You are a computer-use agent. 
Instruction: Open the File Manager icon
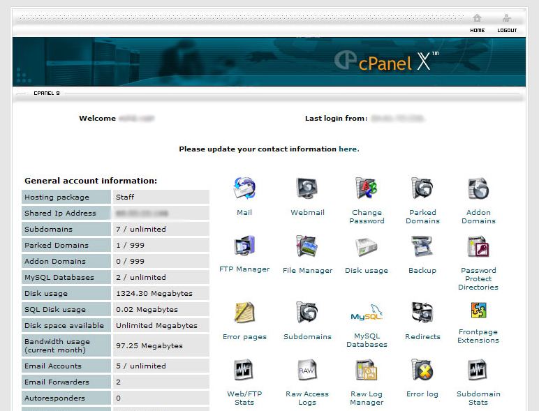(x=307, y=247)
